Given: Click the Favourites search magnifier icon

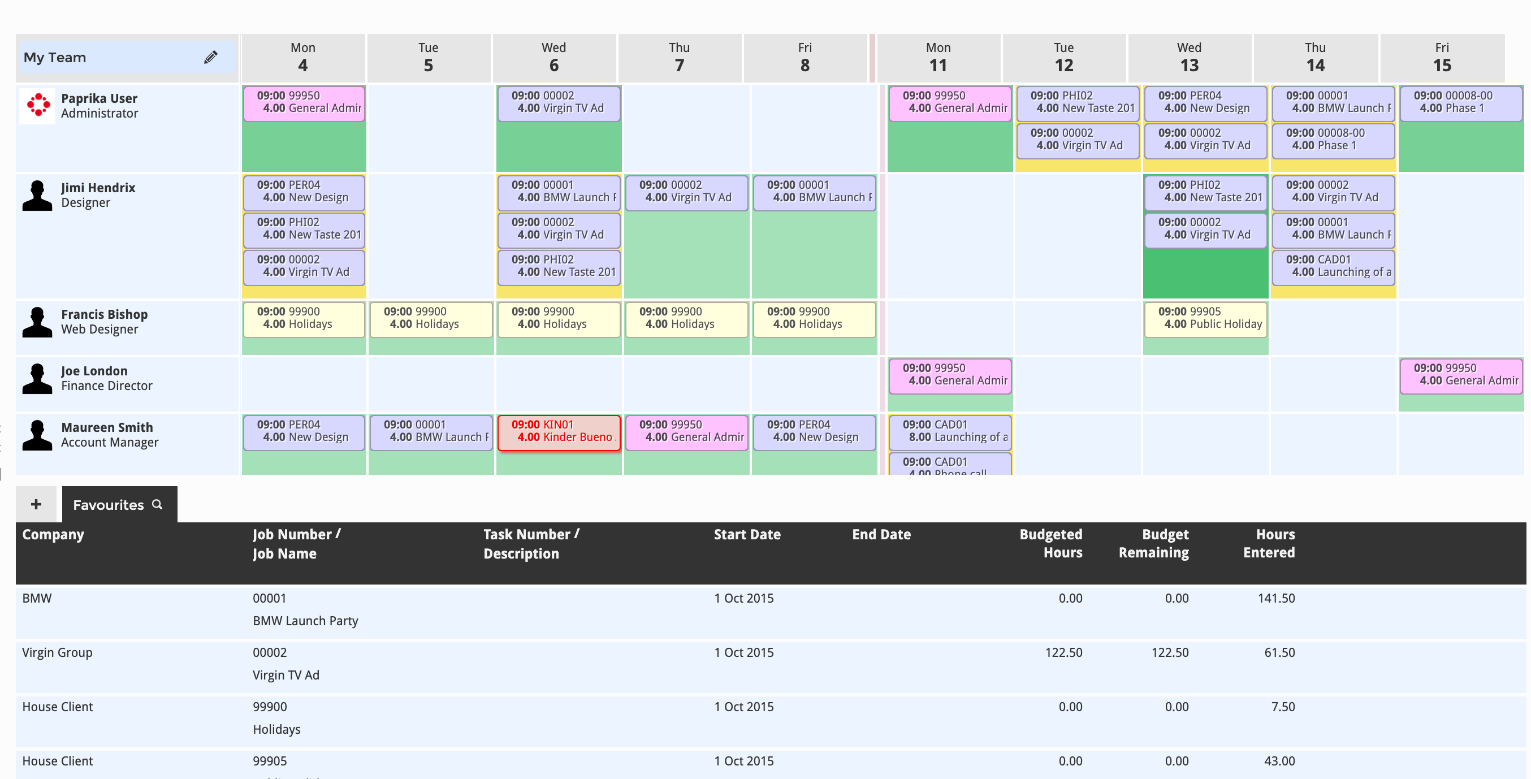Looking at the screenshot, I should tap(157, 504).
